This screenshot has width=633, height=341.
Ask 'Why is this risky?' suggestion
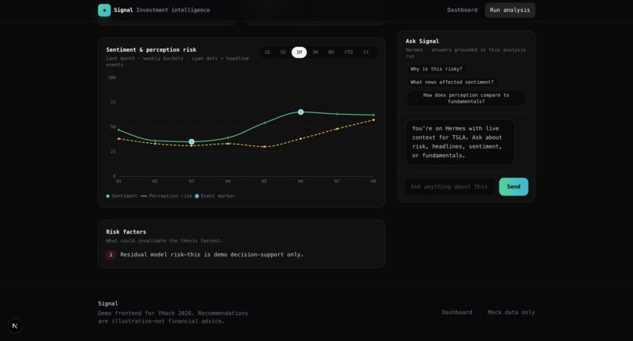click(x=437, y=69)
